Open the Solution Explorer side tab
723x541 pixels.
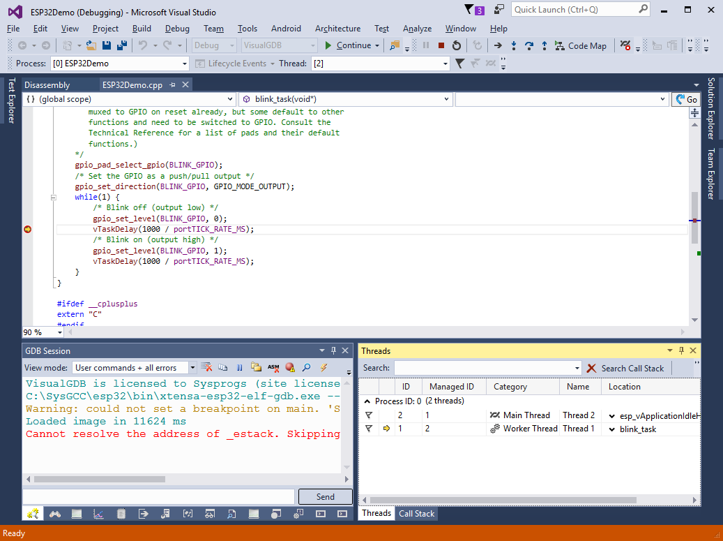coord(710,108)
